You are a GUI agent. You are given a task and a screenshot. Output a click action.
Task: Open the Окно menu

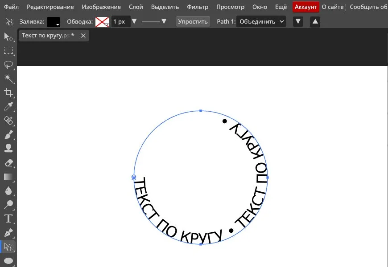click(260, 7)
